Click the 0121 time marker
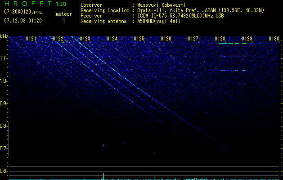The image size is (283, 180). (31, 39)
